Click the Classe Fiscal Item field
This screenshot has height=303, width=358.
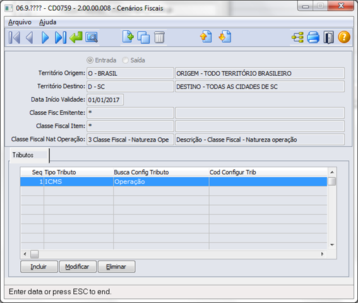tap(130, 126)
